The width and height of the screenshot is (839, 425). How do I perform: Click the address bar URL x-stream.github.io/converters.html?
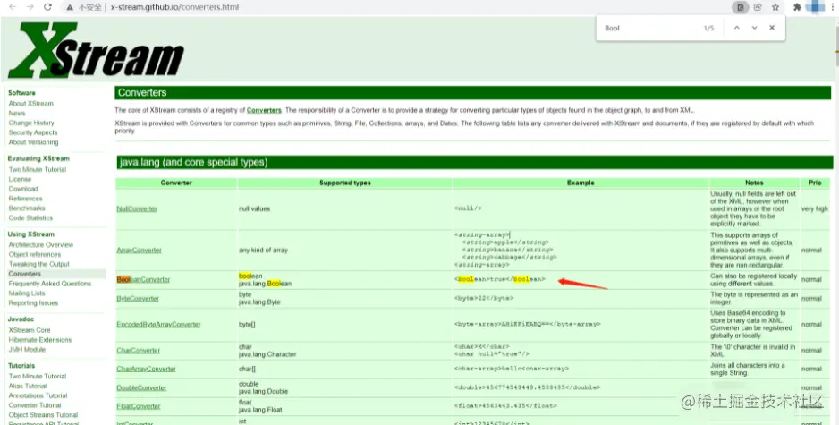pyautogui.click(x=174, y=7)
